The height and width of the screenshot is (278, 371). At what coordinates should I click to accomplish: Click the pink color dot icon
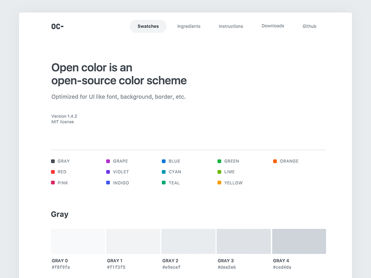pos(53,183)
